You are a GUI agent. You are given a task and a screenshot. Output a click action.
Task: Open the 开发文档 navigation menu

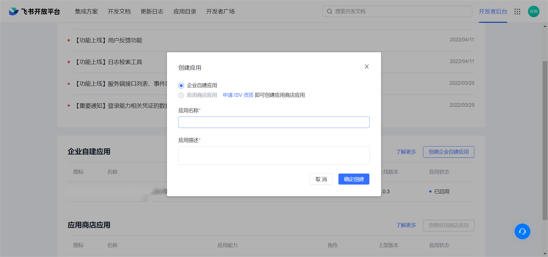pyautogui.click(x=119, y=11)
